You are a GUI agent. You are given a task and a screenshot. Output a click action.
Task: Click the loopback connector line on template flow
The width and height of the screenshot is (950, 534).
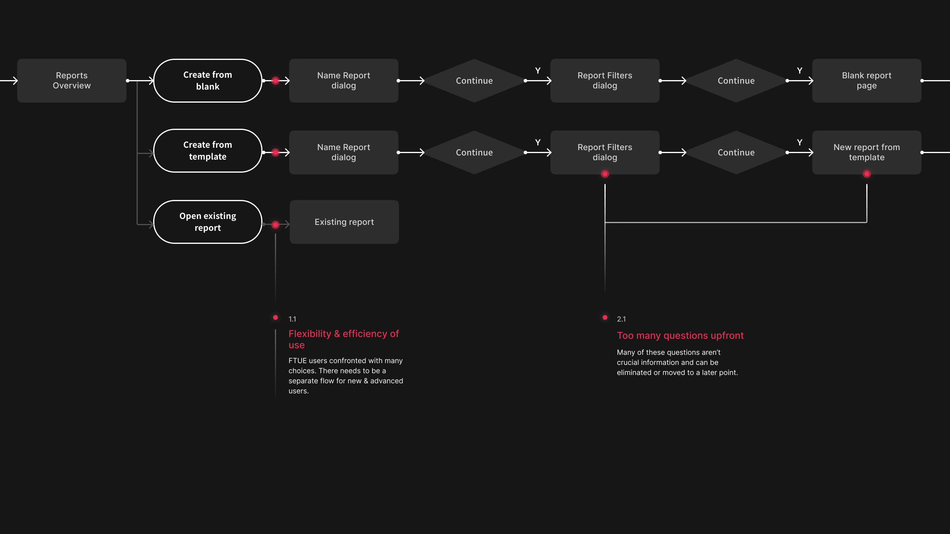pos(735,222)
